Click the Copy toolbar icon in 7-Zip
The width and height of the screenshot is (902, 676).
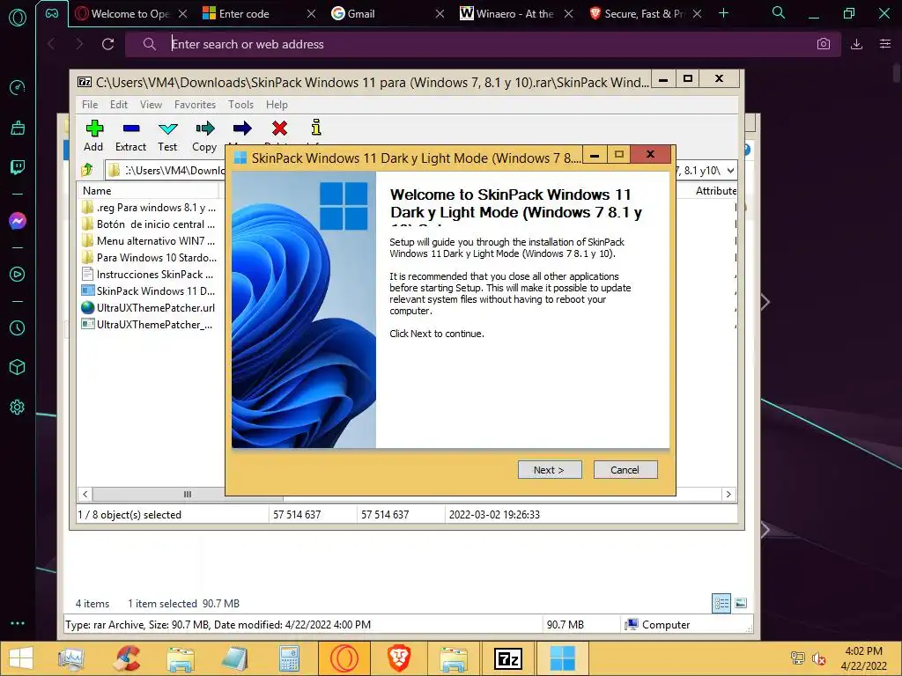click(204, 136)
